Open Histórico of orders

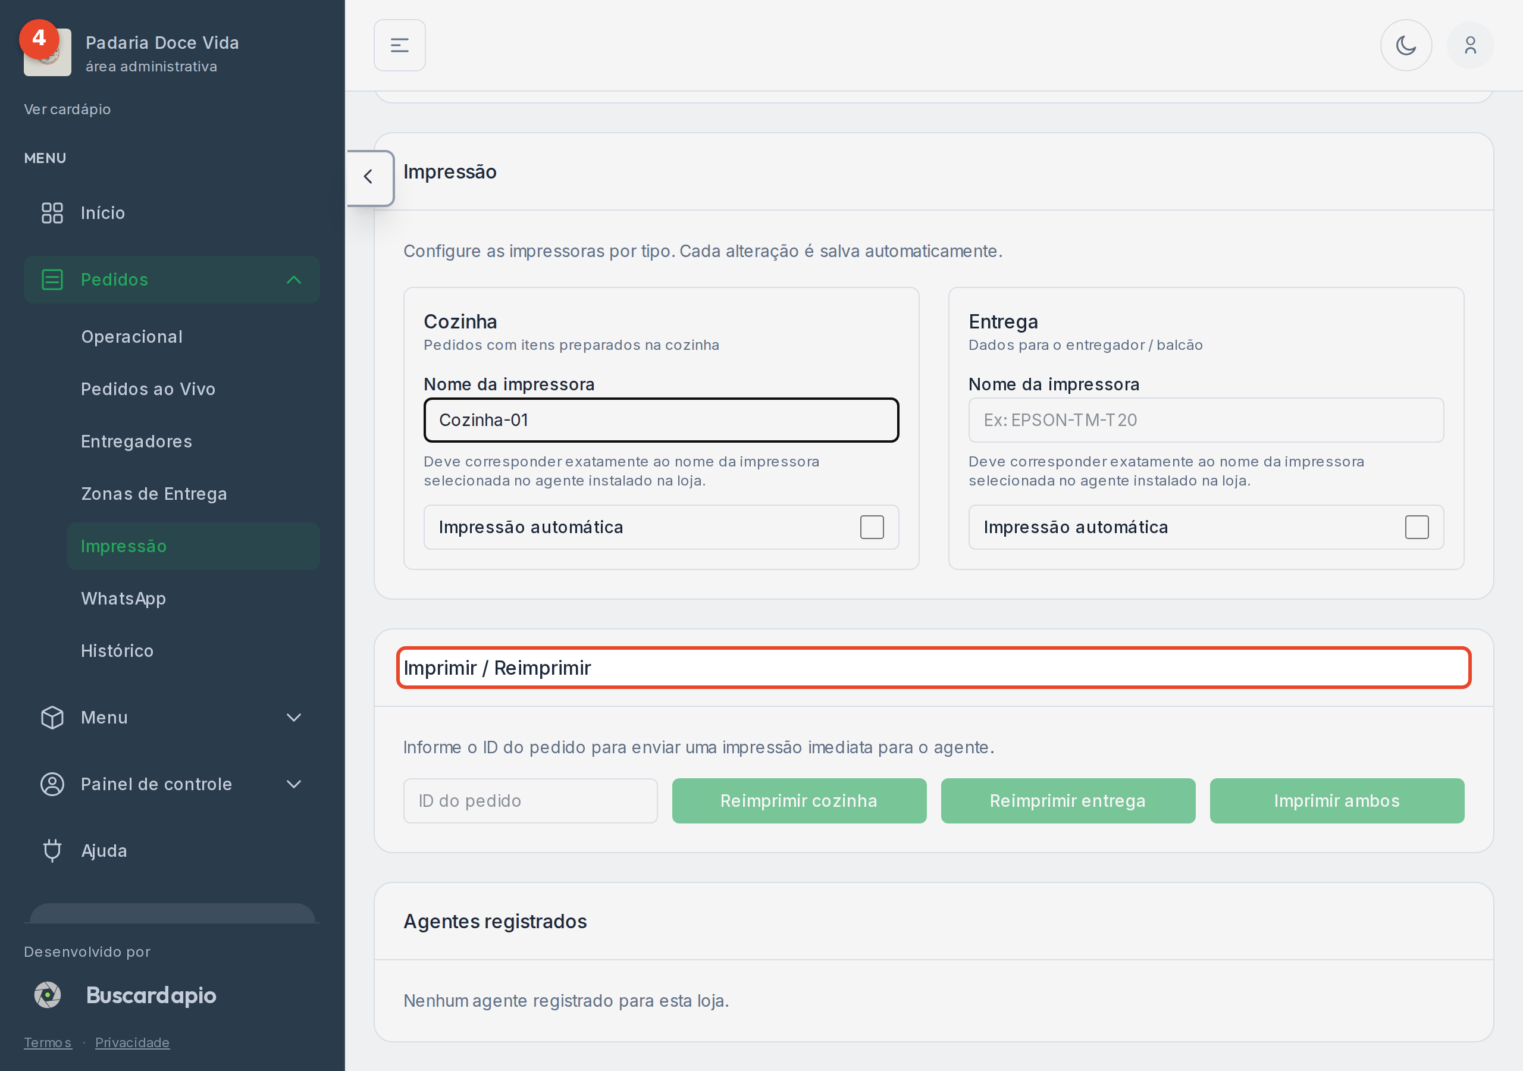pyautogui.click(x=193, y=651)
